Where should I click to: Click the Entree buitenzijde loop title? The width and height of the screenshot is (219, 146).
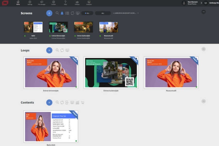(x=111, y=91)
